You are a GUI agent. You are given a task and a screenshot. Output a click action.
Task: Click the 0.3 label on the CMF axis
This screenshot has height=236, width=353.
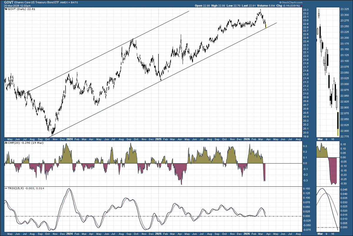[x=305, y=146]
